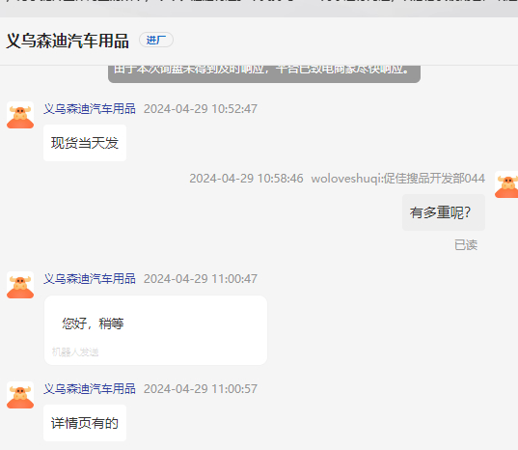Select the 详情页有的 message bubble

pos(85,423)
